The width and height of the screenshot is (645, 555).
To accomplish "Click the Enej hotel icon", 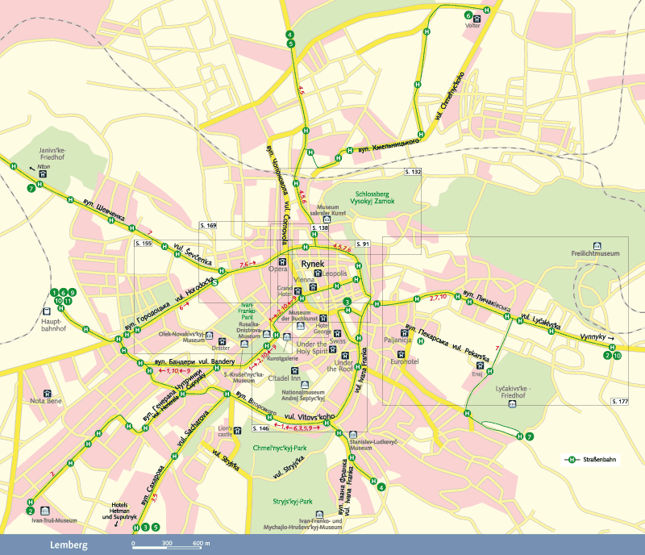I will [x=480, y=365].
